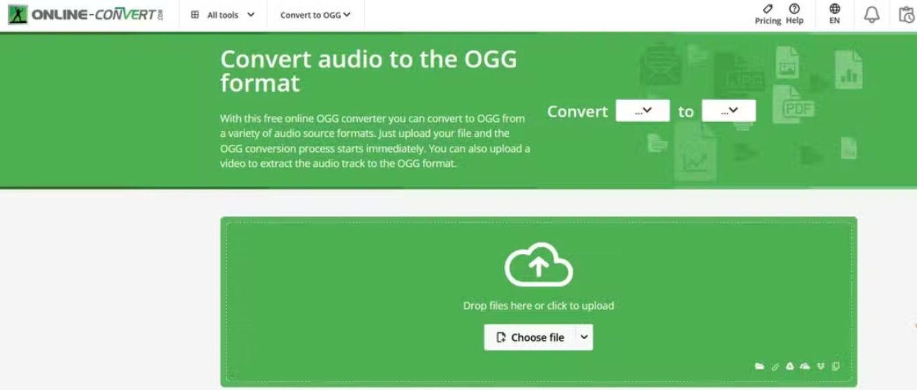This screenshot has width=917, height=390.
Task: Go to the Pricing page
Action: pos(768,14)
